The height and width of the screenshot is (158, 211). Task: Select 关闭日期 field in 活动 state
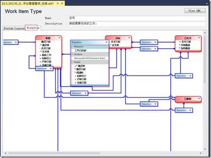(116, 42)
